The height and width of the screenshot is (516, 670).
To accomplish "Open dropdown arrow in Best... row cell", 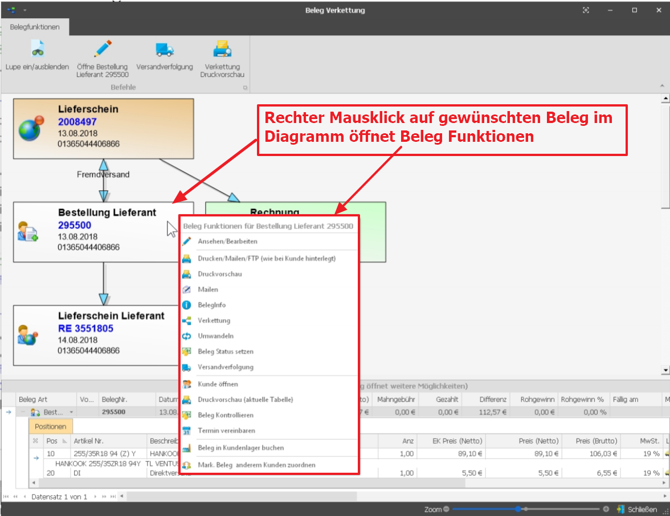I will pyautogui.click(x=71, y=412).
